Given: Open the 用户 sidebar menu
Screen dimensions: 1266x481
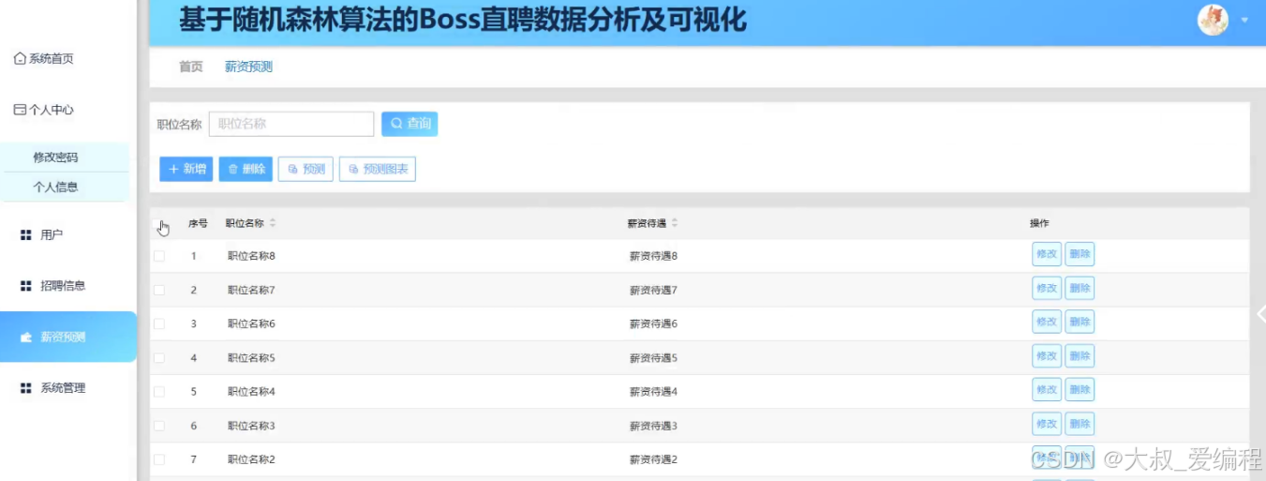Looking at the screenshot, I should coord(52,235).
